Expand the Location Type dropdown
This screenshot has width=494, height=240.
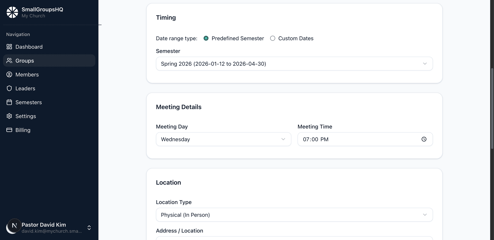pos(294,215)
